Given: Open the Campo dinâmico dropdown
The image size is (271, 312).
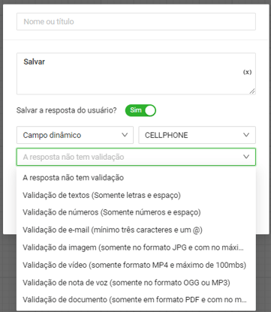Looking at the screenshot, I should pos(75,135).
